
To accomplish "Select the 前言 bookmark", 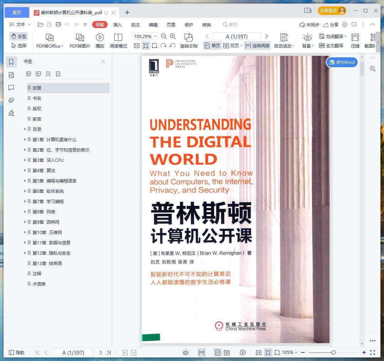I will point(37,119).
